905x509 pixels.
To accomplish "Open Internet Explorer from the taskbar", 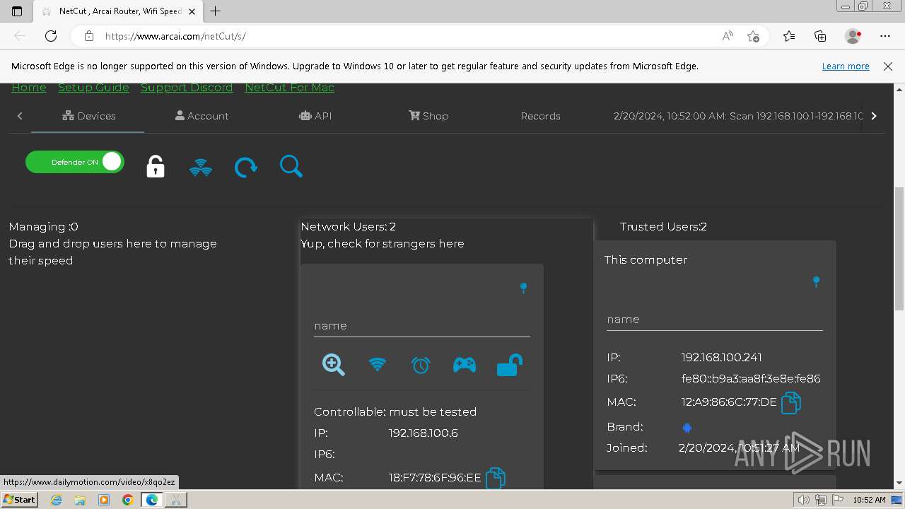I will coord(57,499).
